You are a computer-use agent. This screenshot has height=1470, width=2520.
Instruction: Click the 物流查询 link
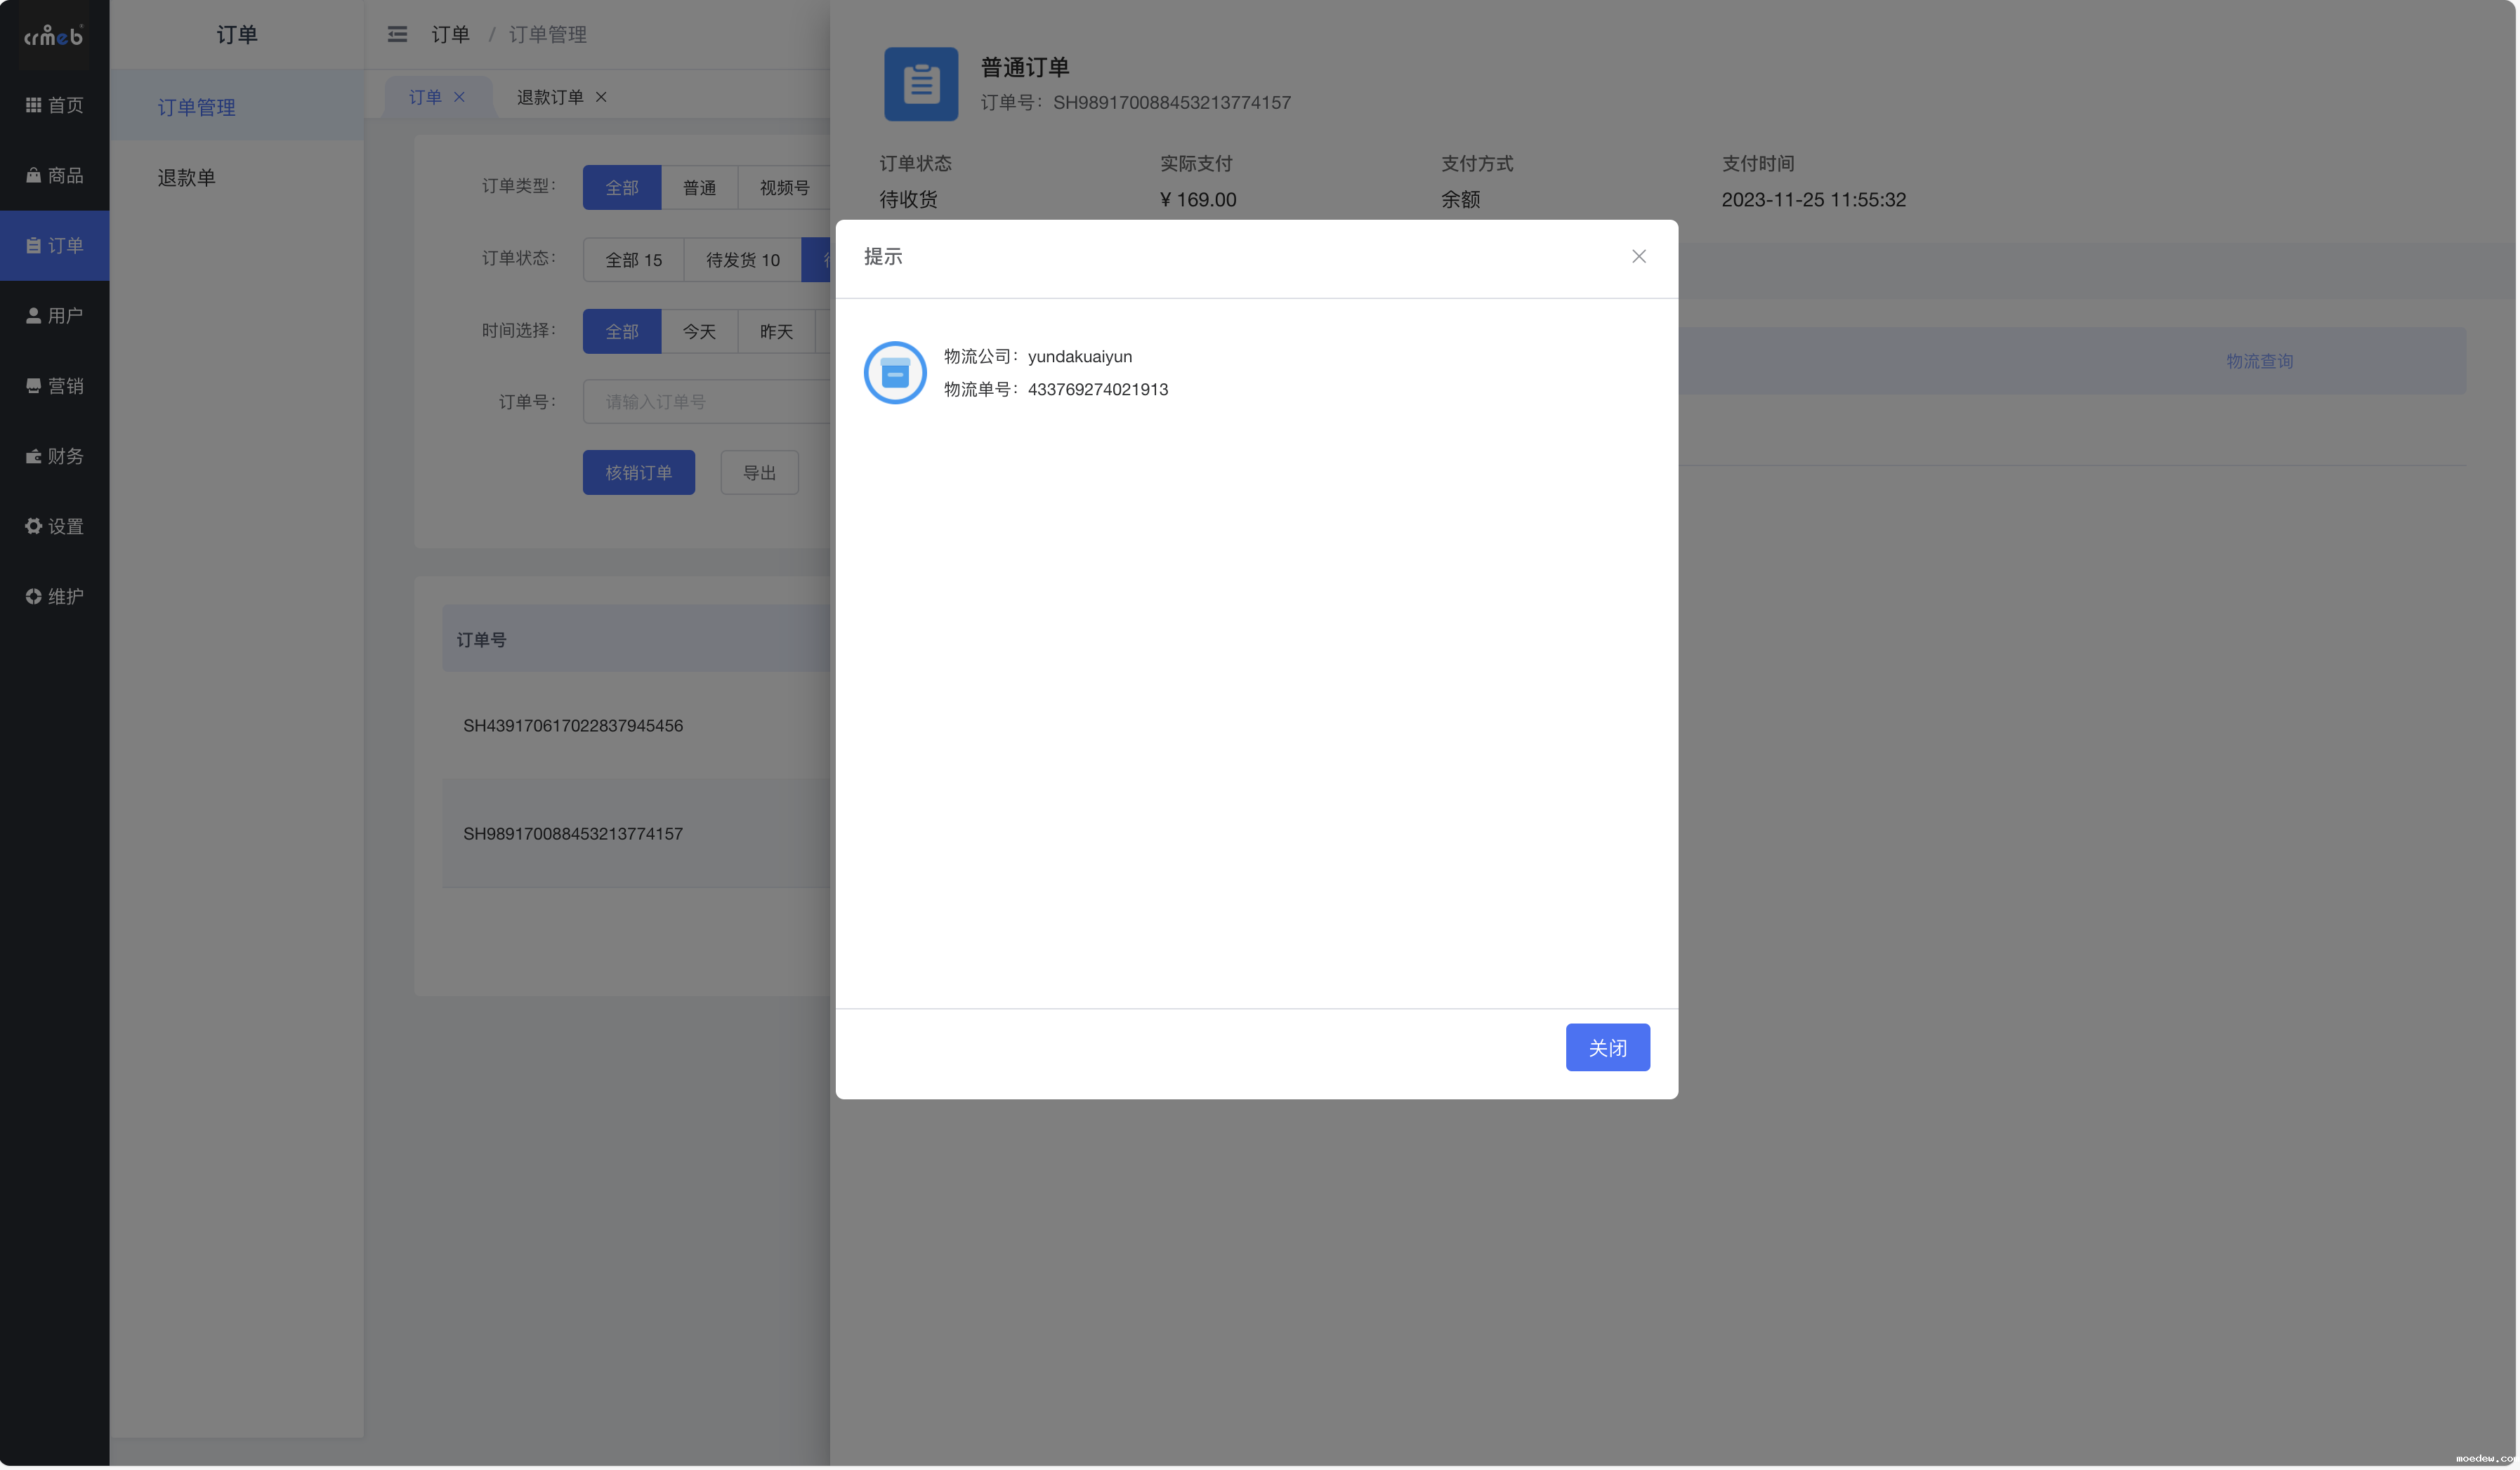2259,362
